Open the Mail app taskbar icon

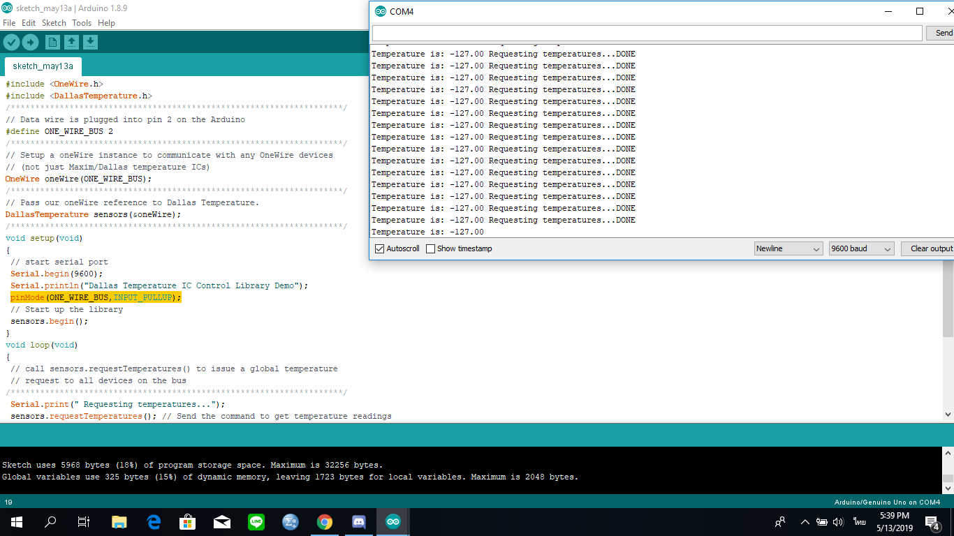coord(222,521)
